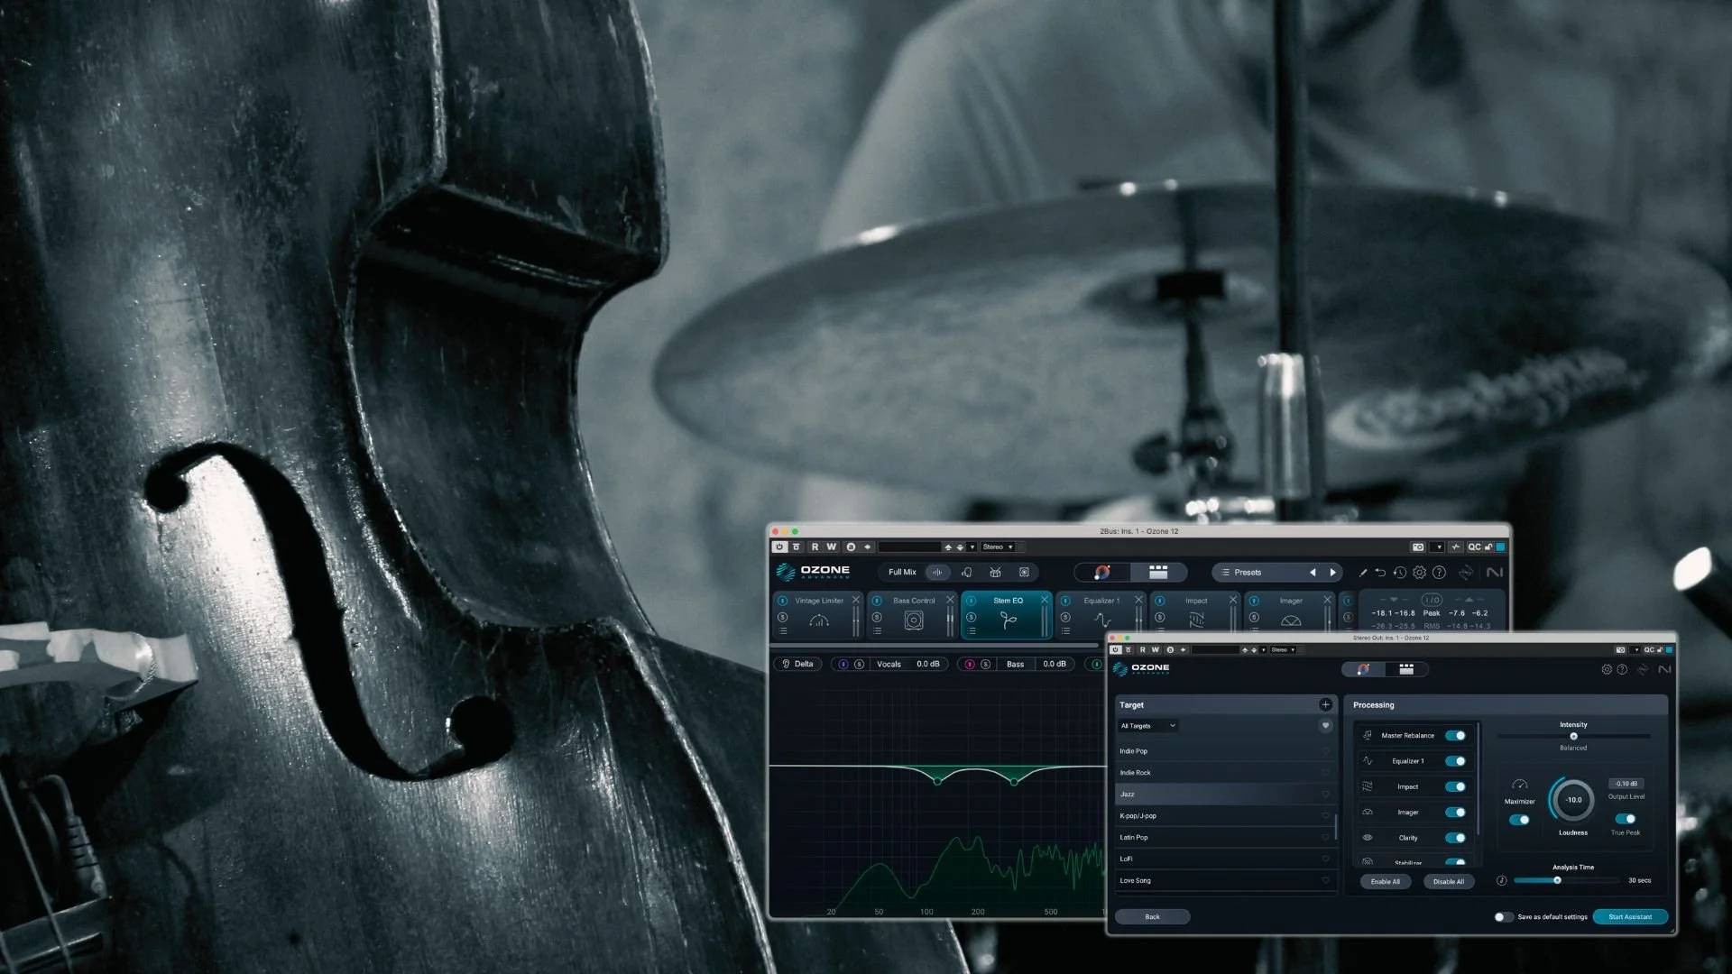
Task: Click the Delta ear button
Action: (x=797, y=664)
